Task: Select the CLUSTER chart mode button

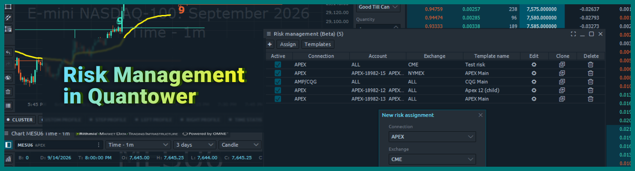Action: point(20,120)
